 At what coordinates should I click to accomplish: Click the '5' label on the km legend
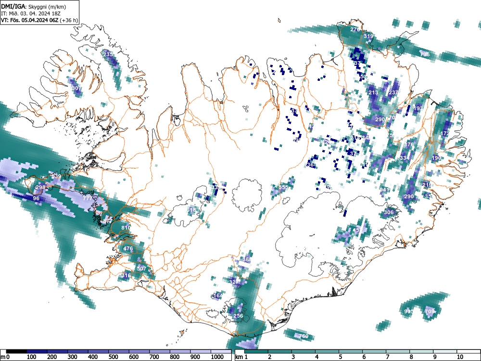(340, 357)
